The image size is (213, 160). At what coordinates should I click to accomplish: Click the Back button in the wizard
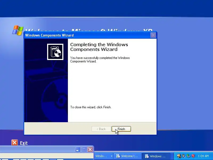point(101,129)
